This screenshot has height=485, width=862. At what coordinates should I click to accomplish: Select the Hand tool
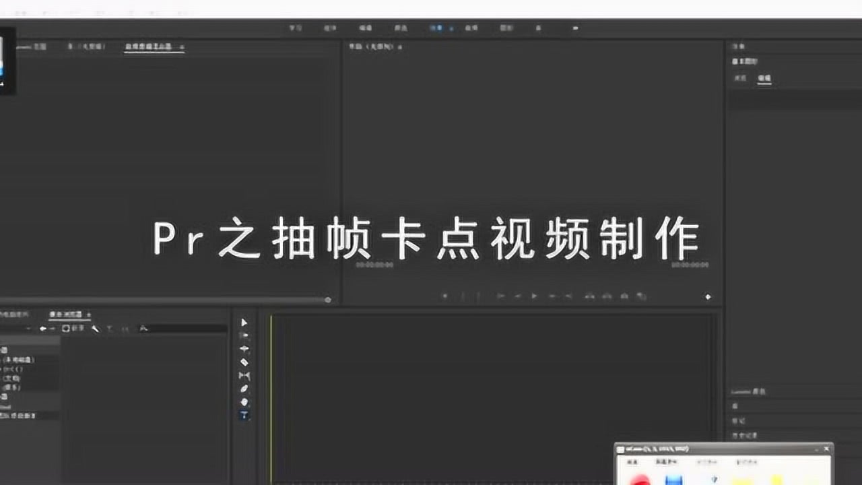pos(244,402)
